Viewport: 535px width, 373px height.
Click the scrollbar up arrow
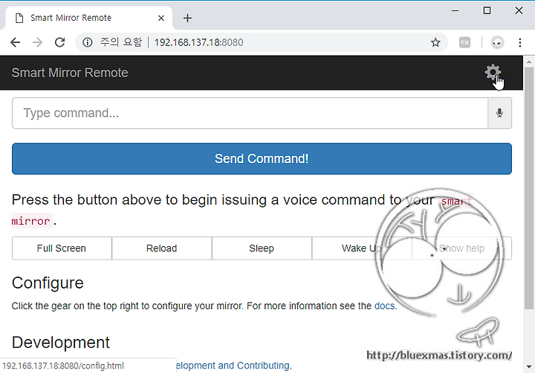point(529,62)
